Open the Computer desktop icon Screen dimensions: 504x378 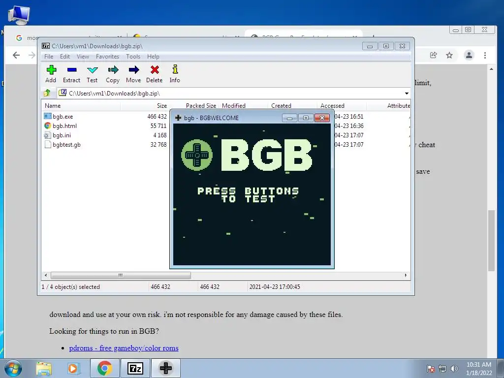click(x=19, y=14)
